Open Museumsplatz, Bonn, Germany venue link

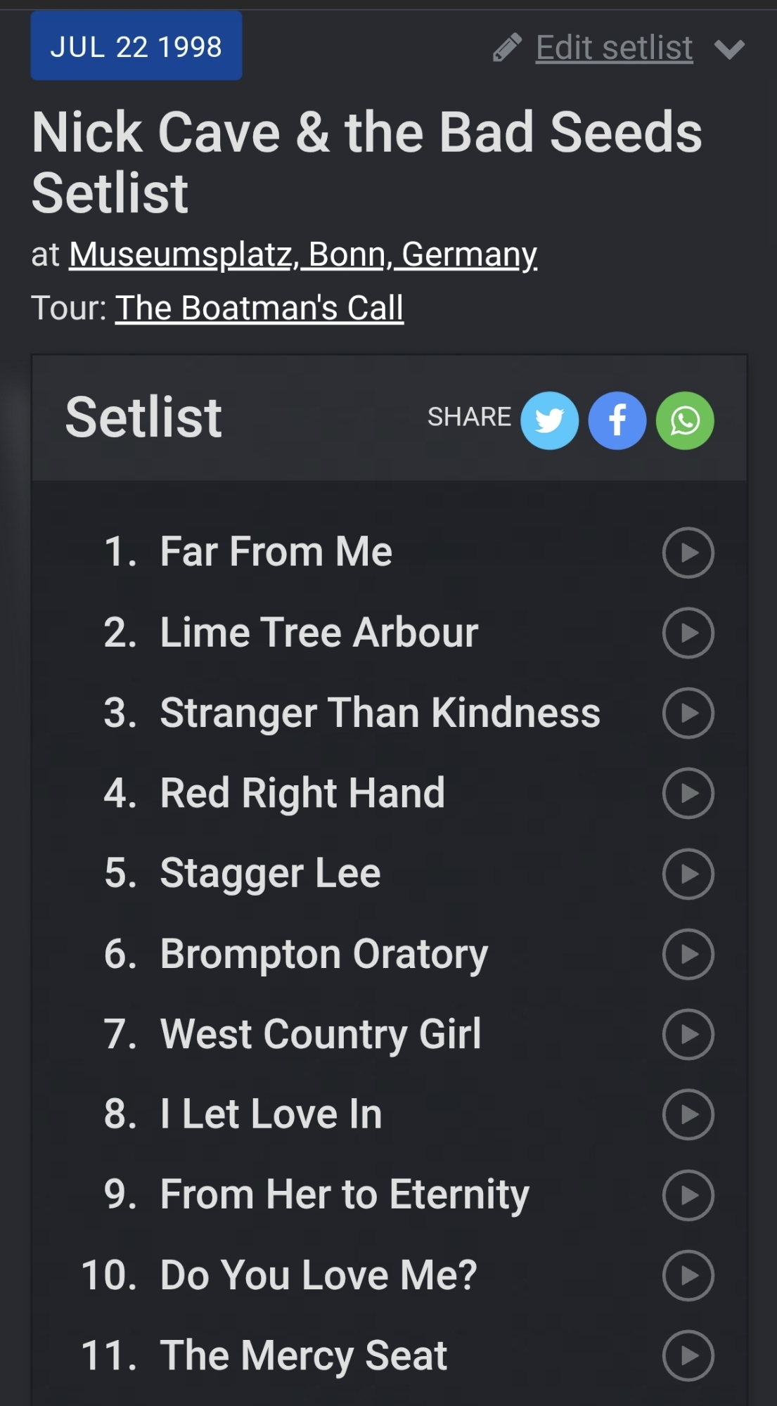(303, 254)
